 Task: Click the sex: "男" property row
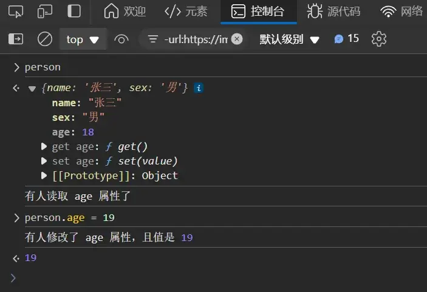pyautogui.click(x=78, y=117)
